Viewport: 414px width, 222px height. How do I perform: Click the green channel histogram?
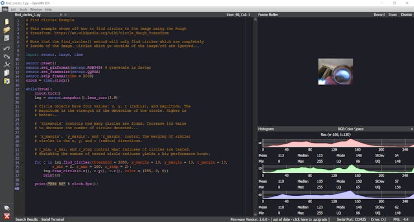coord(338,169)
